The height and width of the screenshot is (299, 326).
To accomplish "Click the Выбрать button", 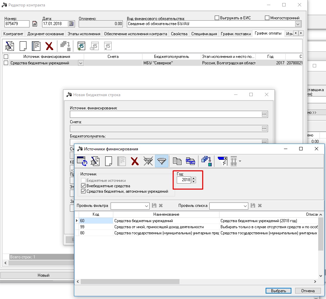I will [x=278, y=291].
